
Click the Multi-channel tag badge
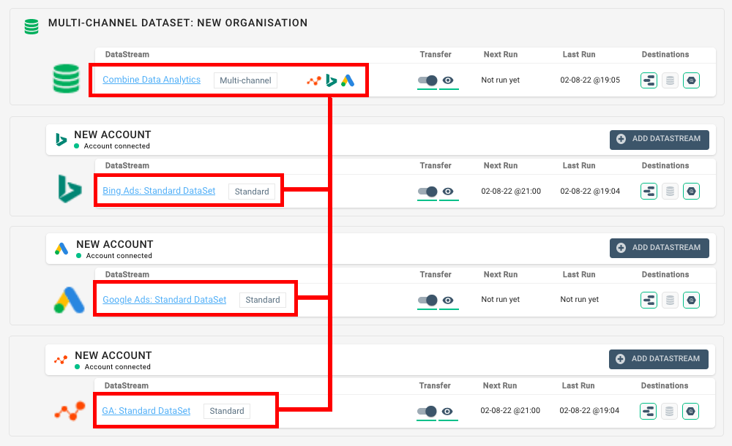point(245,80)
